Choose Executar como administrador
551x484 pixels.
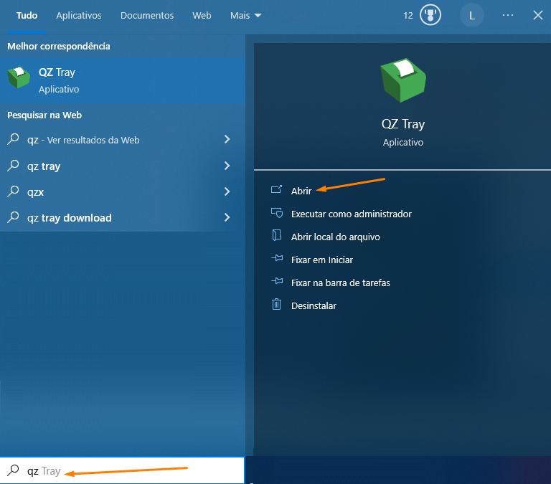coord(351,214)
